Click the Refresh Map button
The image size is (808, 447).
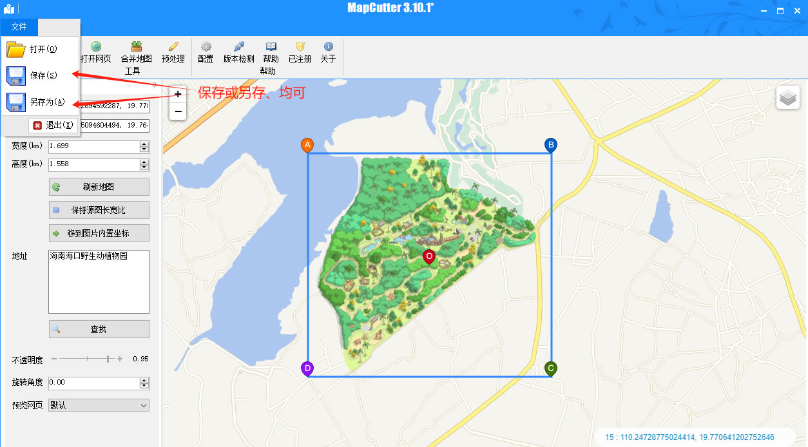pos(99,187)
